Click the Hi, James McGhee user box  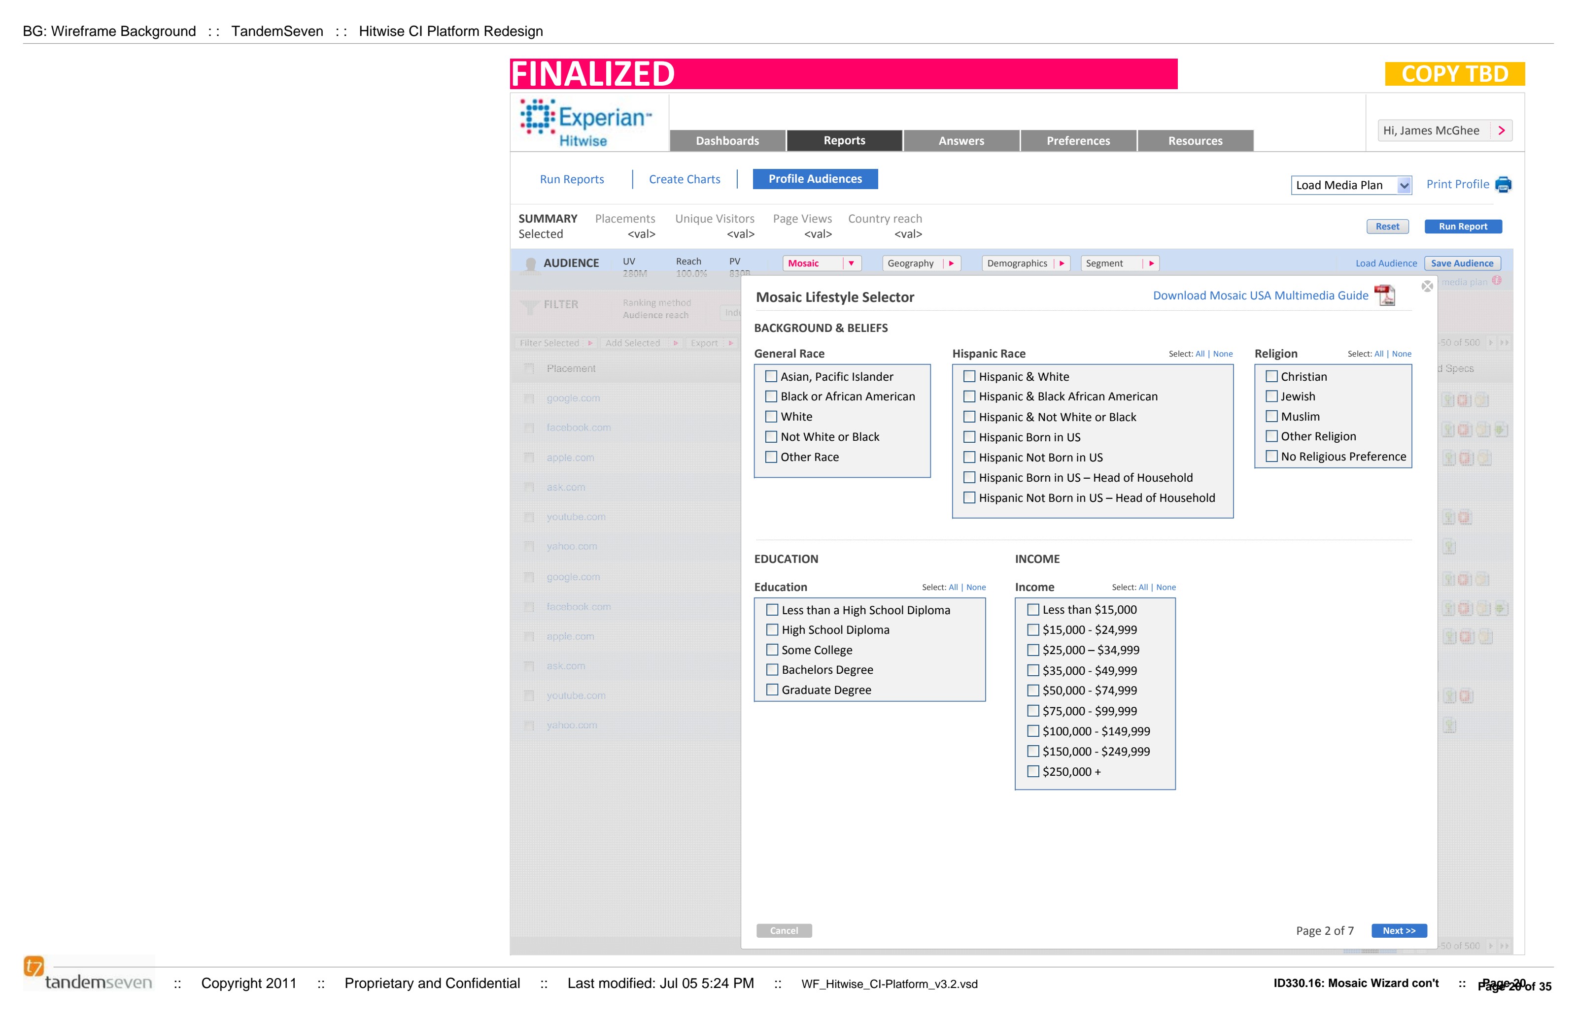tap(1445, 131)
